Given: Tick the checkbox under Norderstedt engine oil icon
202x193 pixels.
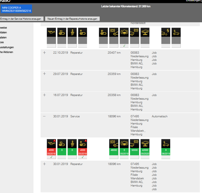Looking at the screenshot, I should point(51,46).
